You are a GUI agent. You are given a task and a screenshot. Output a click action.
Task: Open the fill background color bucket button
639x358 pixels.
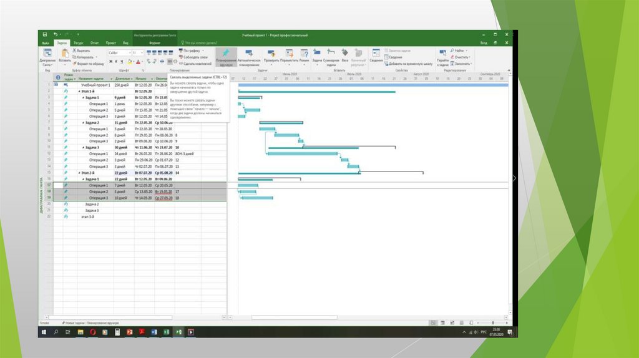130,62
